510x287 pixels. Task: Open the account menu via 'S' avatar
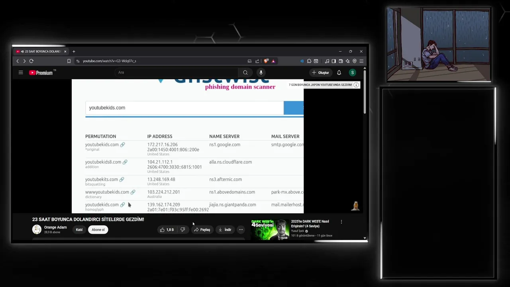[352, 73]
